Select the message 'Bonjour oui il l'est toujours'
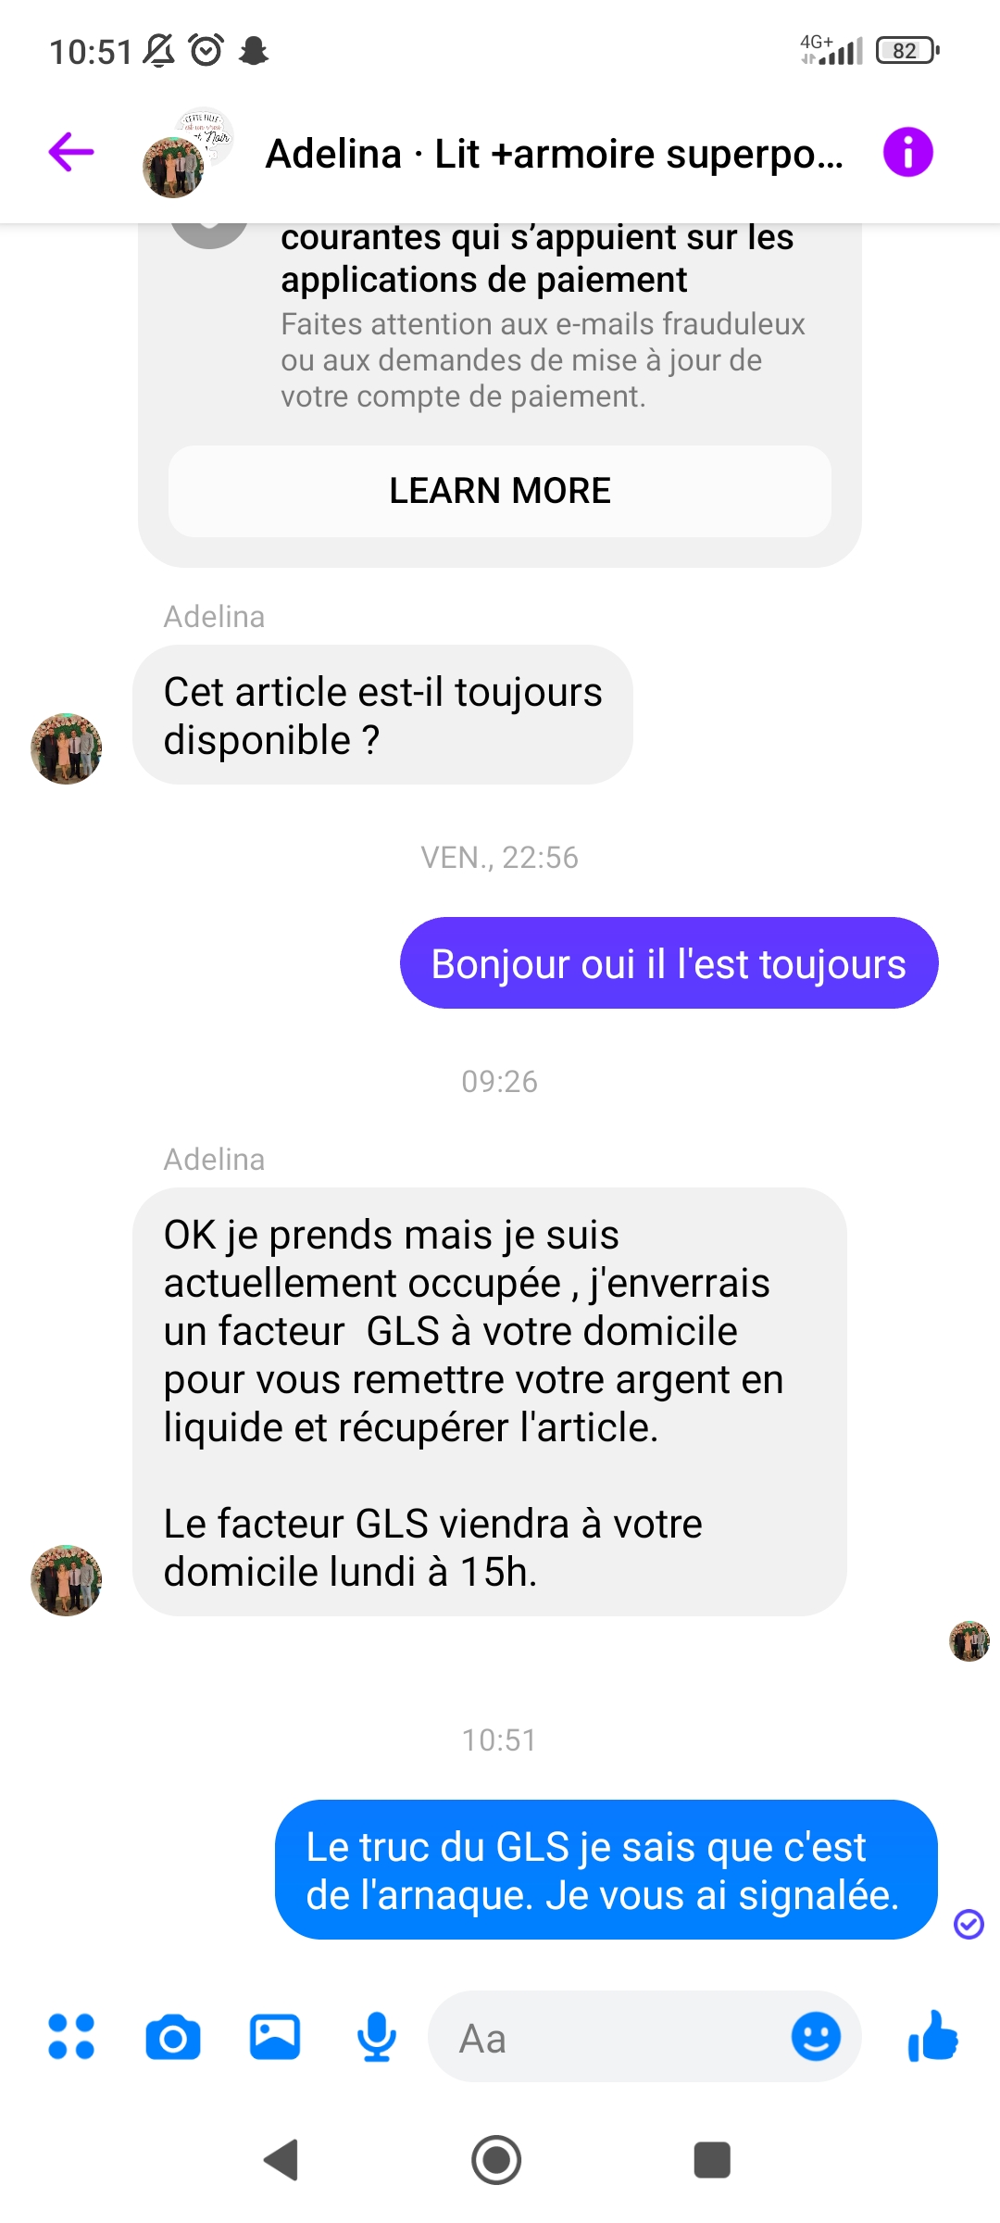This screenshot has height=2223, width=1000. (669, 963)
